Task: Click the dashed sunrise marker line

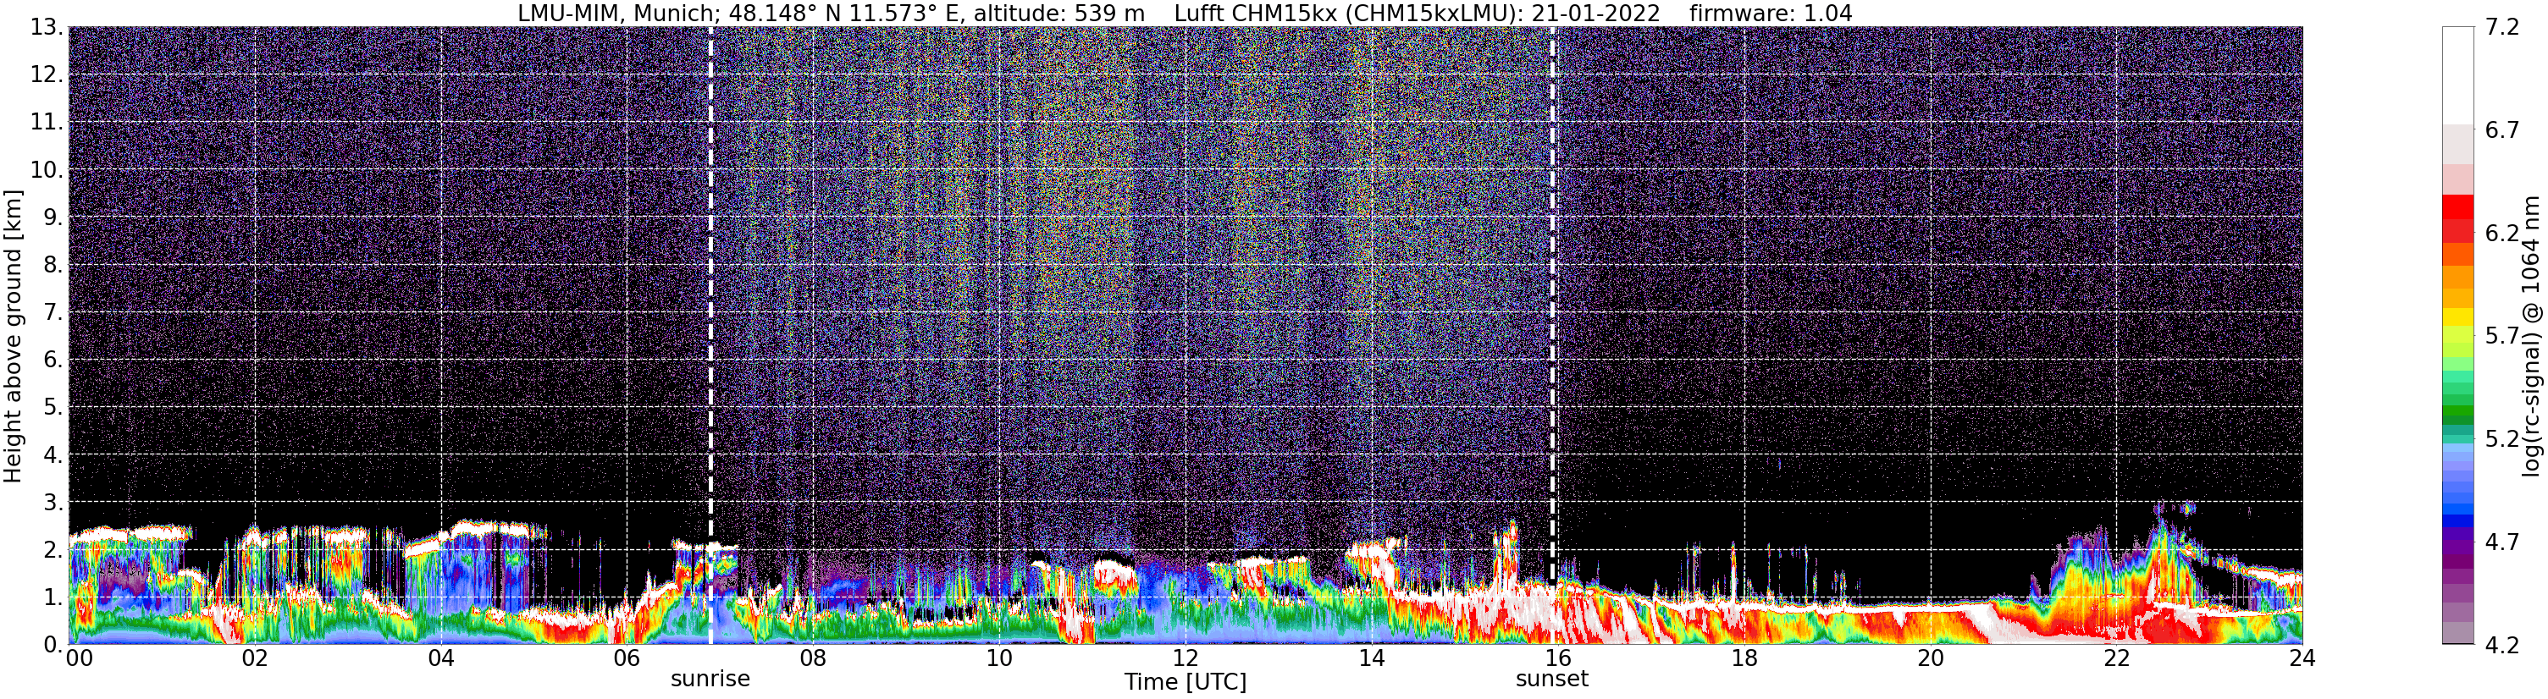Action: tap(710, 336)
